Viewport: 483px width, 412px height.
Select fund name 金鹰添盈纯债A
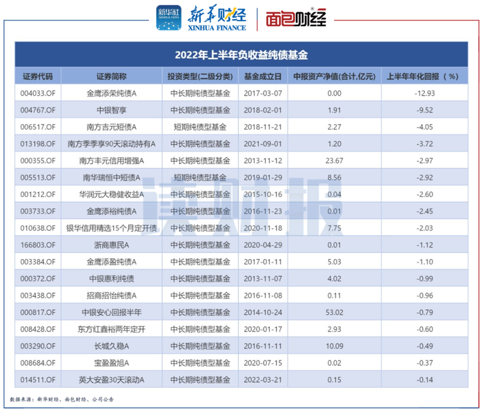[x=112, y=262]
